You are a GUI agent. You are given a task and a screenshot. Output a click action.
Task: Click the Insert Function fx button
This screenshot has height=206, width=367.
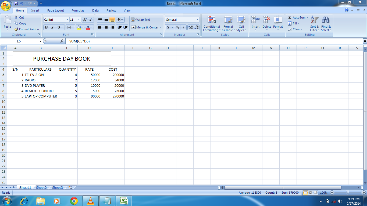pyautogui.click(x=62, y=41)
